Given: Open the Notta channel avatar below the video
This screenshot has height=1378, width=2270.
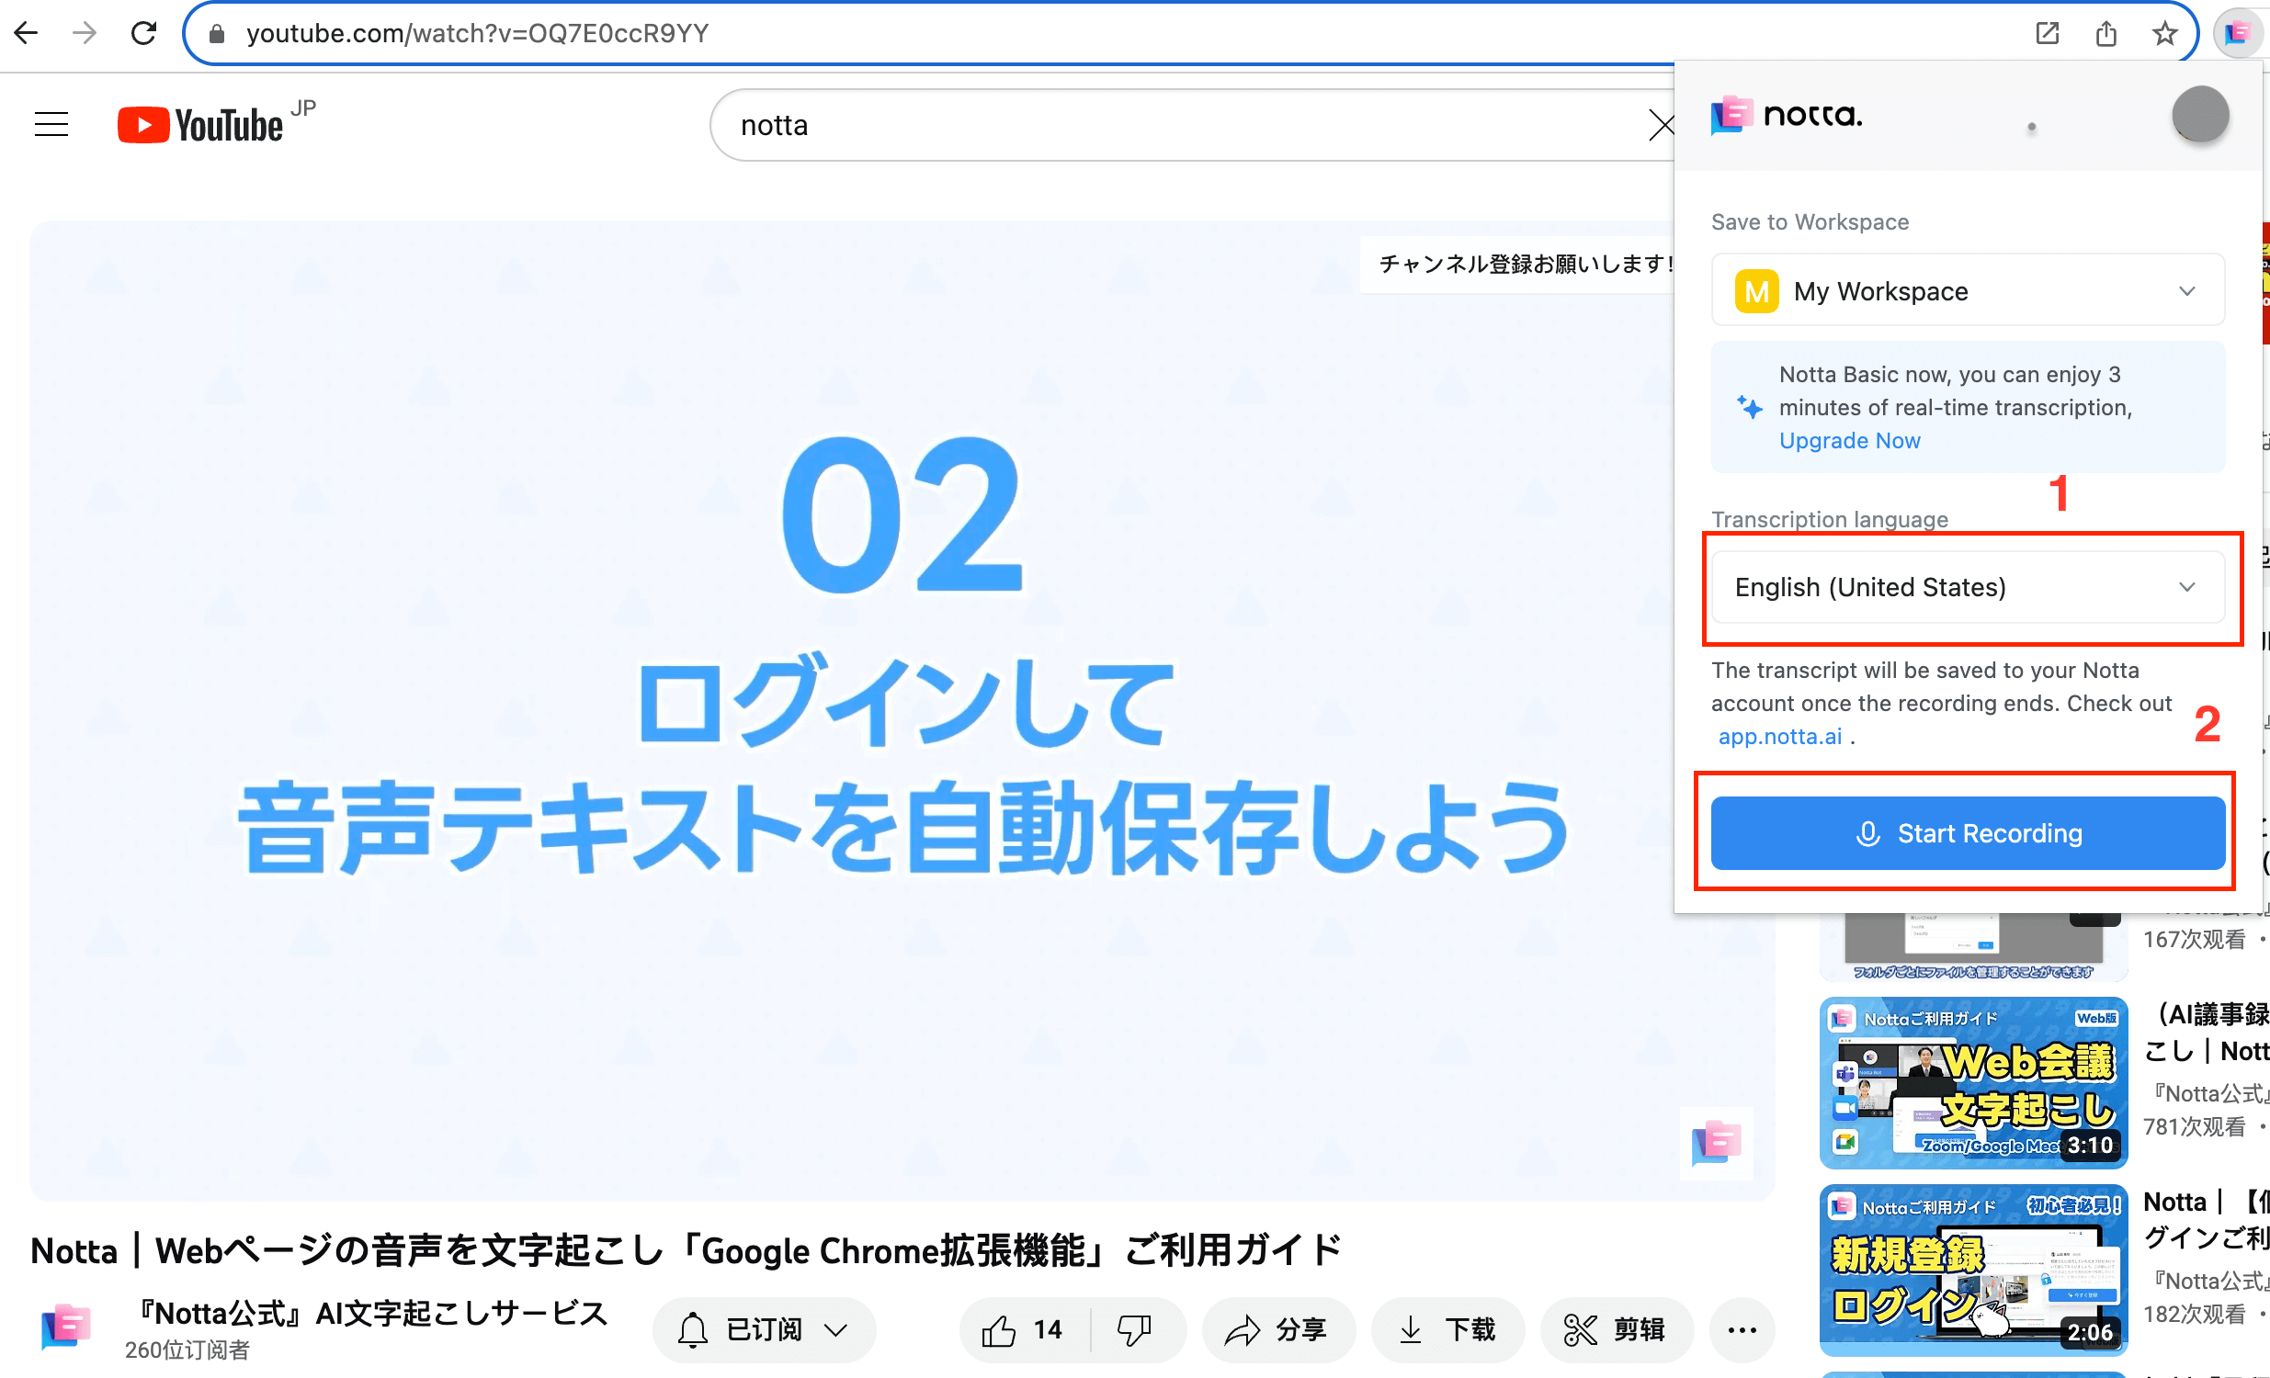Looking at the screenshot, I should tap(65, 1328).
